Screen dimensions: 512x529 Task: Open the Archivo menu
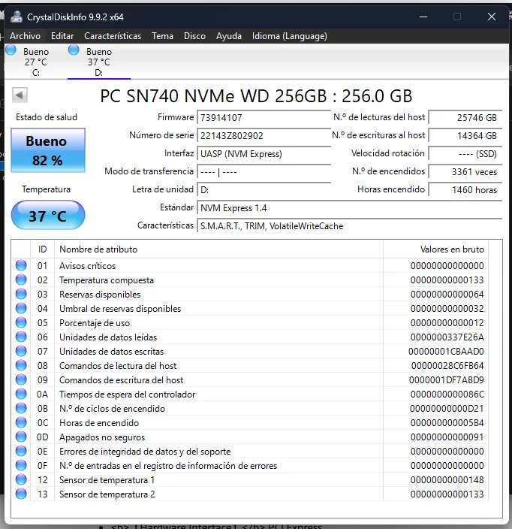pos(25,36)
